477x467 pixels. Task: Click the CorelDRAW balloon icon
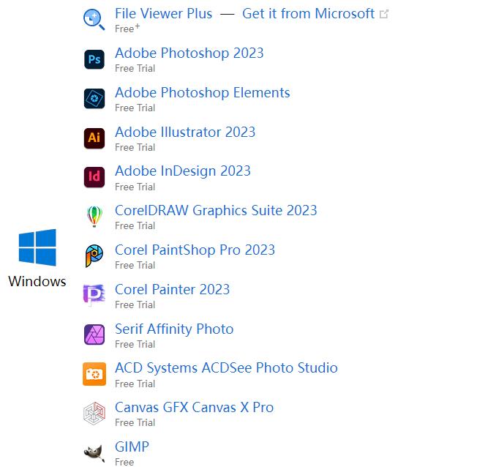(x=94, y=217)
